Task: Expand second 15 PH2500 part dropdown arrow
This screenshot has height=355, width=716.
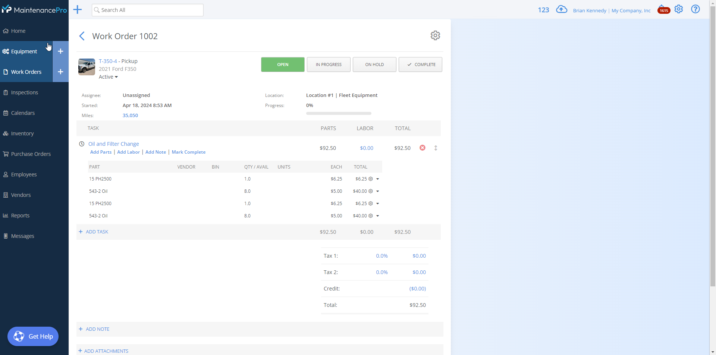Action: pos(378,204)
